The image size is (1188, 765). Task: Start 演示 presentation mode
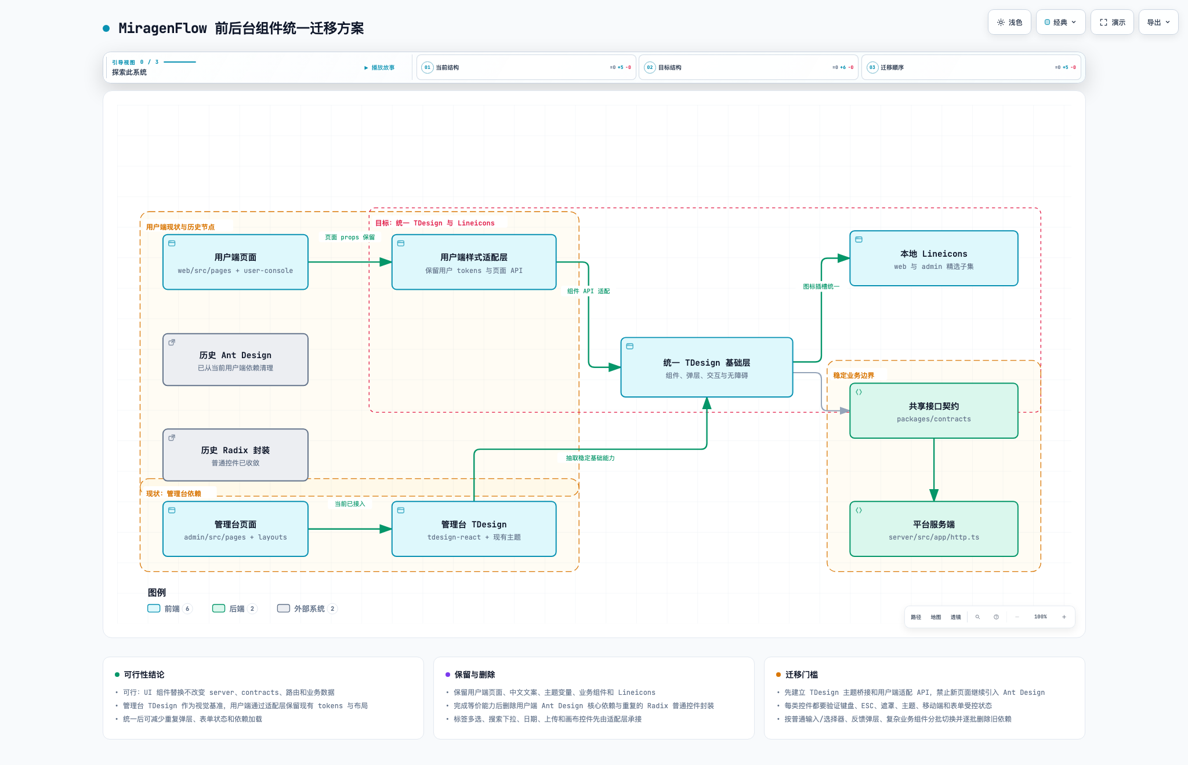pos(1112,23)
